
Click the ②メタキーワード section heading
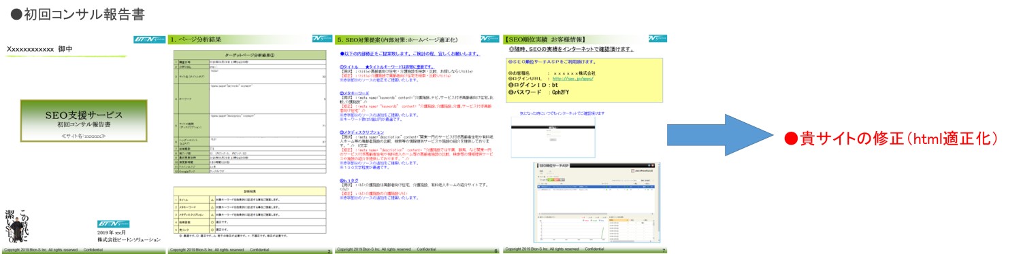[355, 93]
